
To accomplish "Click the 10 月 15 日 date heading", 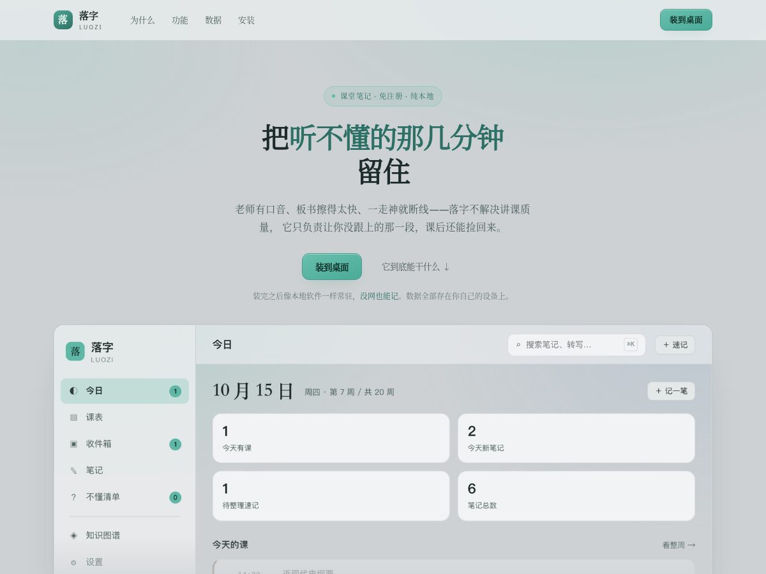I will [253, 390].
